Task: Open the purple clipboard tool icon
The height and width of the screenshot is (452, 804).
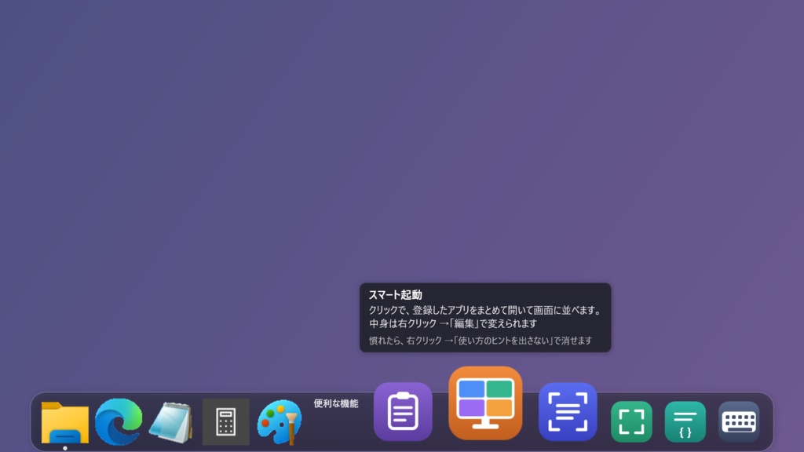Action: point(403,411)
